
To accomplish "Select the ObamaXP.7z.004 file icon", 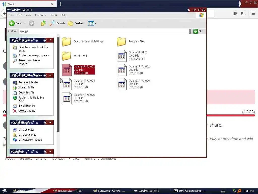I will [122, 84].
